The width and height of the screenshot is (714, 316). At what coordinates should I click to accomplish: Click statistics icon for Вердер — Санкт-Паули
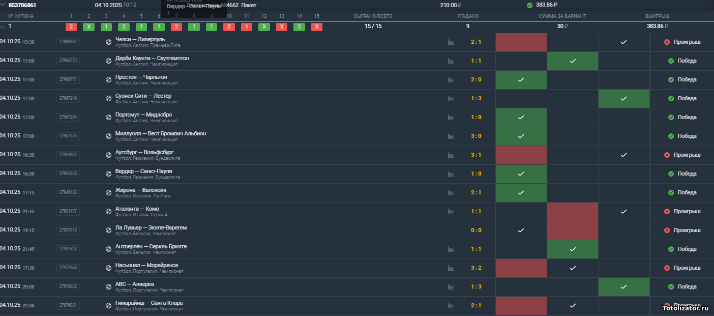coord(451,174)
